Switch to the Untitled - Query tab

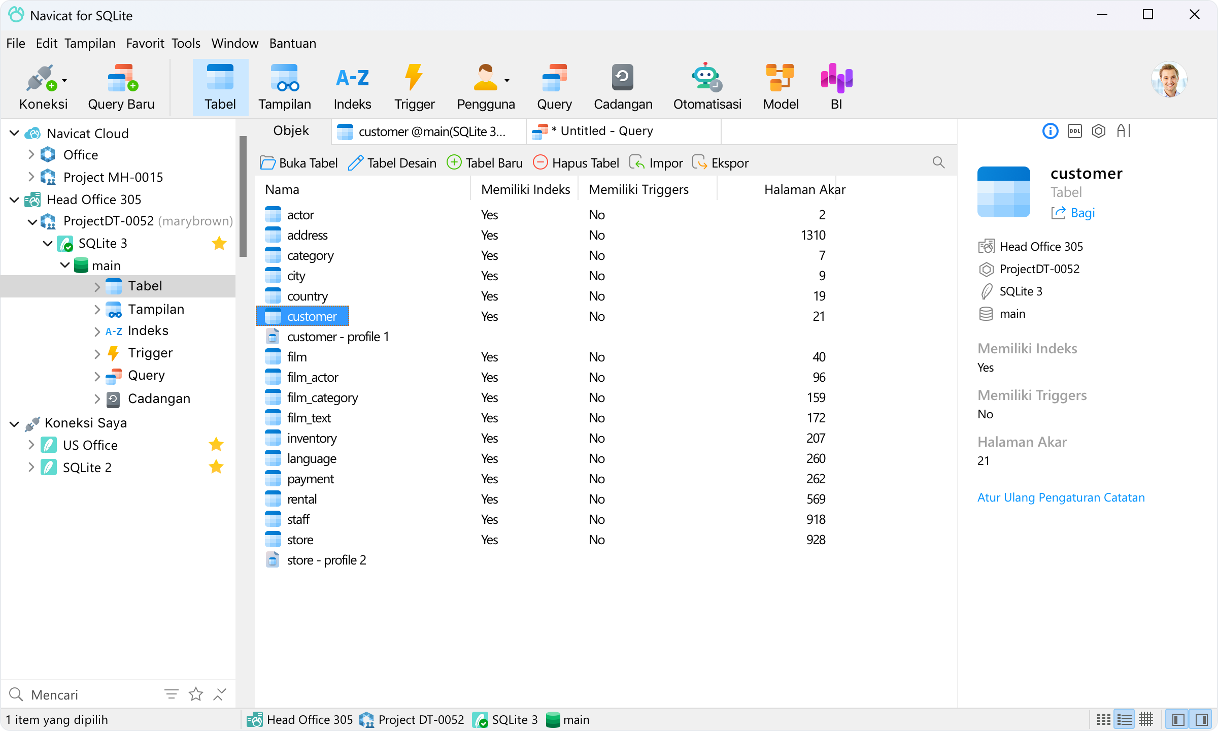point(624,131)
